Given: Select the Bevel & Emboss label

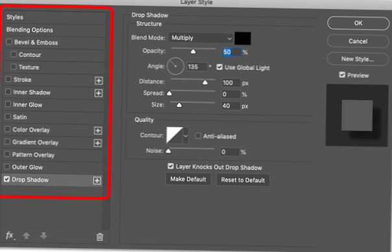Looking at the screenshot, I should (x=36, y=42).
